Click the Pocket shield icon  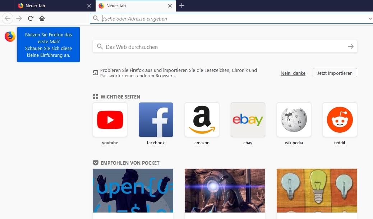tap(95, 163)
